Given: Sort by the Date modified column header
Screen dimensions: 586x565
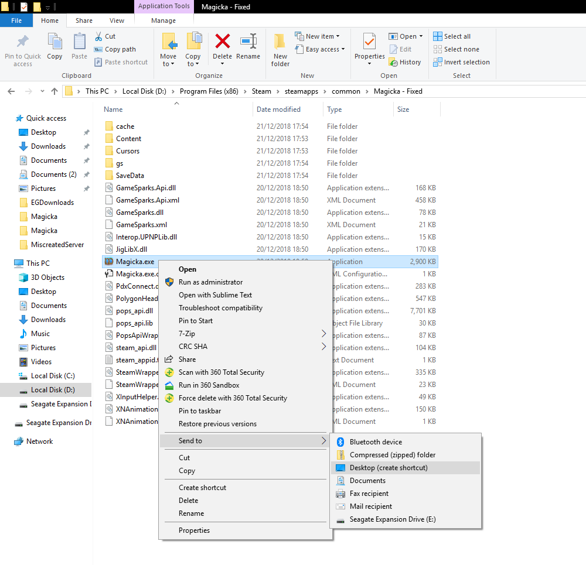Looking at the screenshot, I should [278, 109].
